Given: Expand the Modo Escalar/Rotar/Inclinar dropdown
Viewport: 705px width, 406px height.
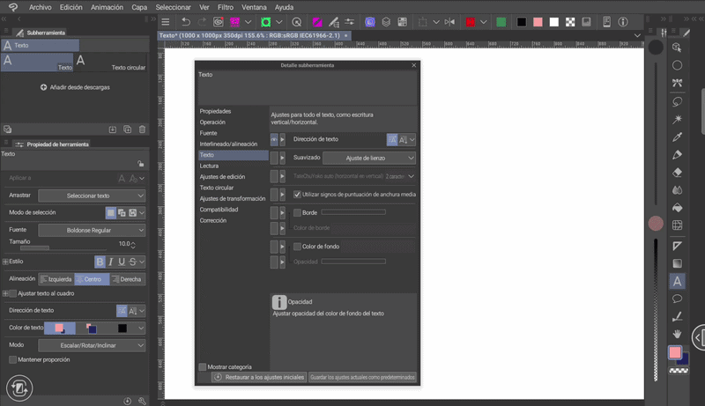Looking at the screenshot, I should click(x=92, y=345).
